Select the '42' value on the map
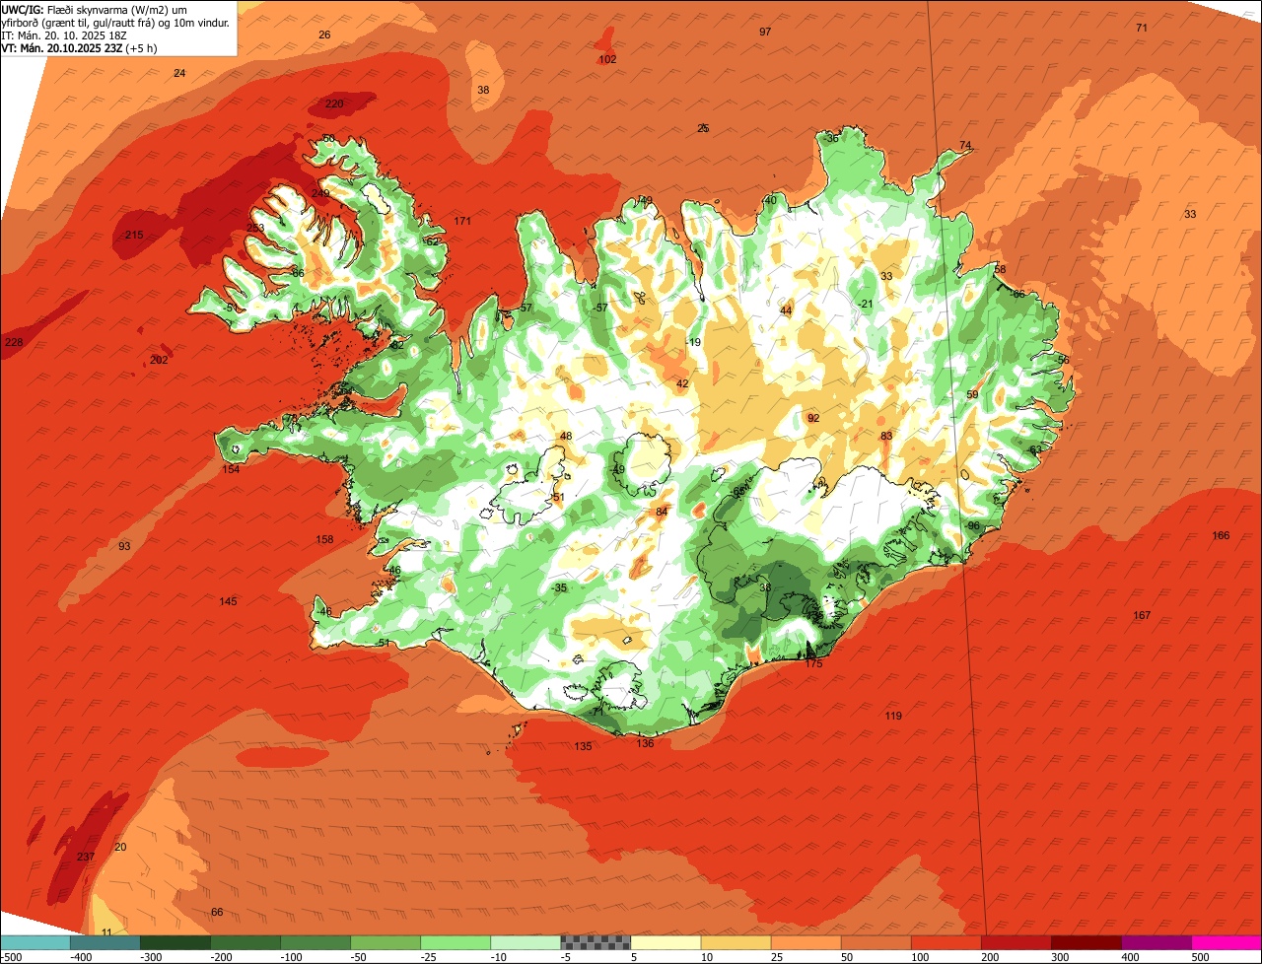Image resolution: width=1262 pixels, height=964 pixels. (682, 383)
